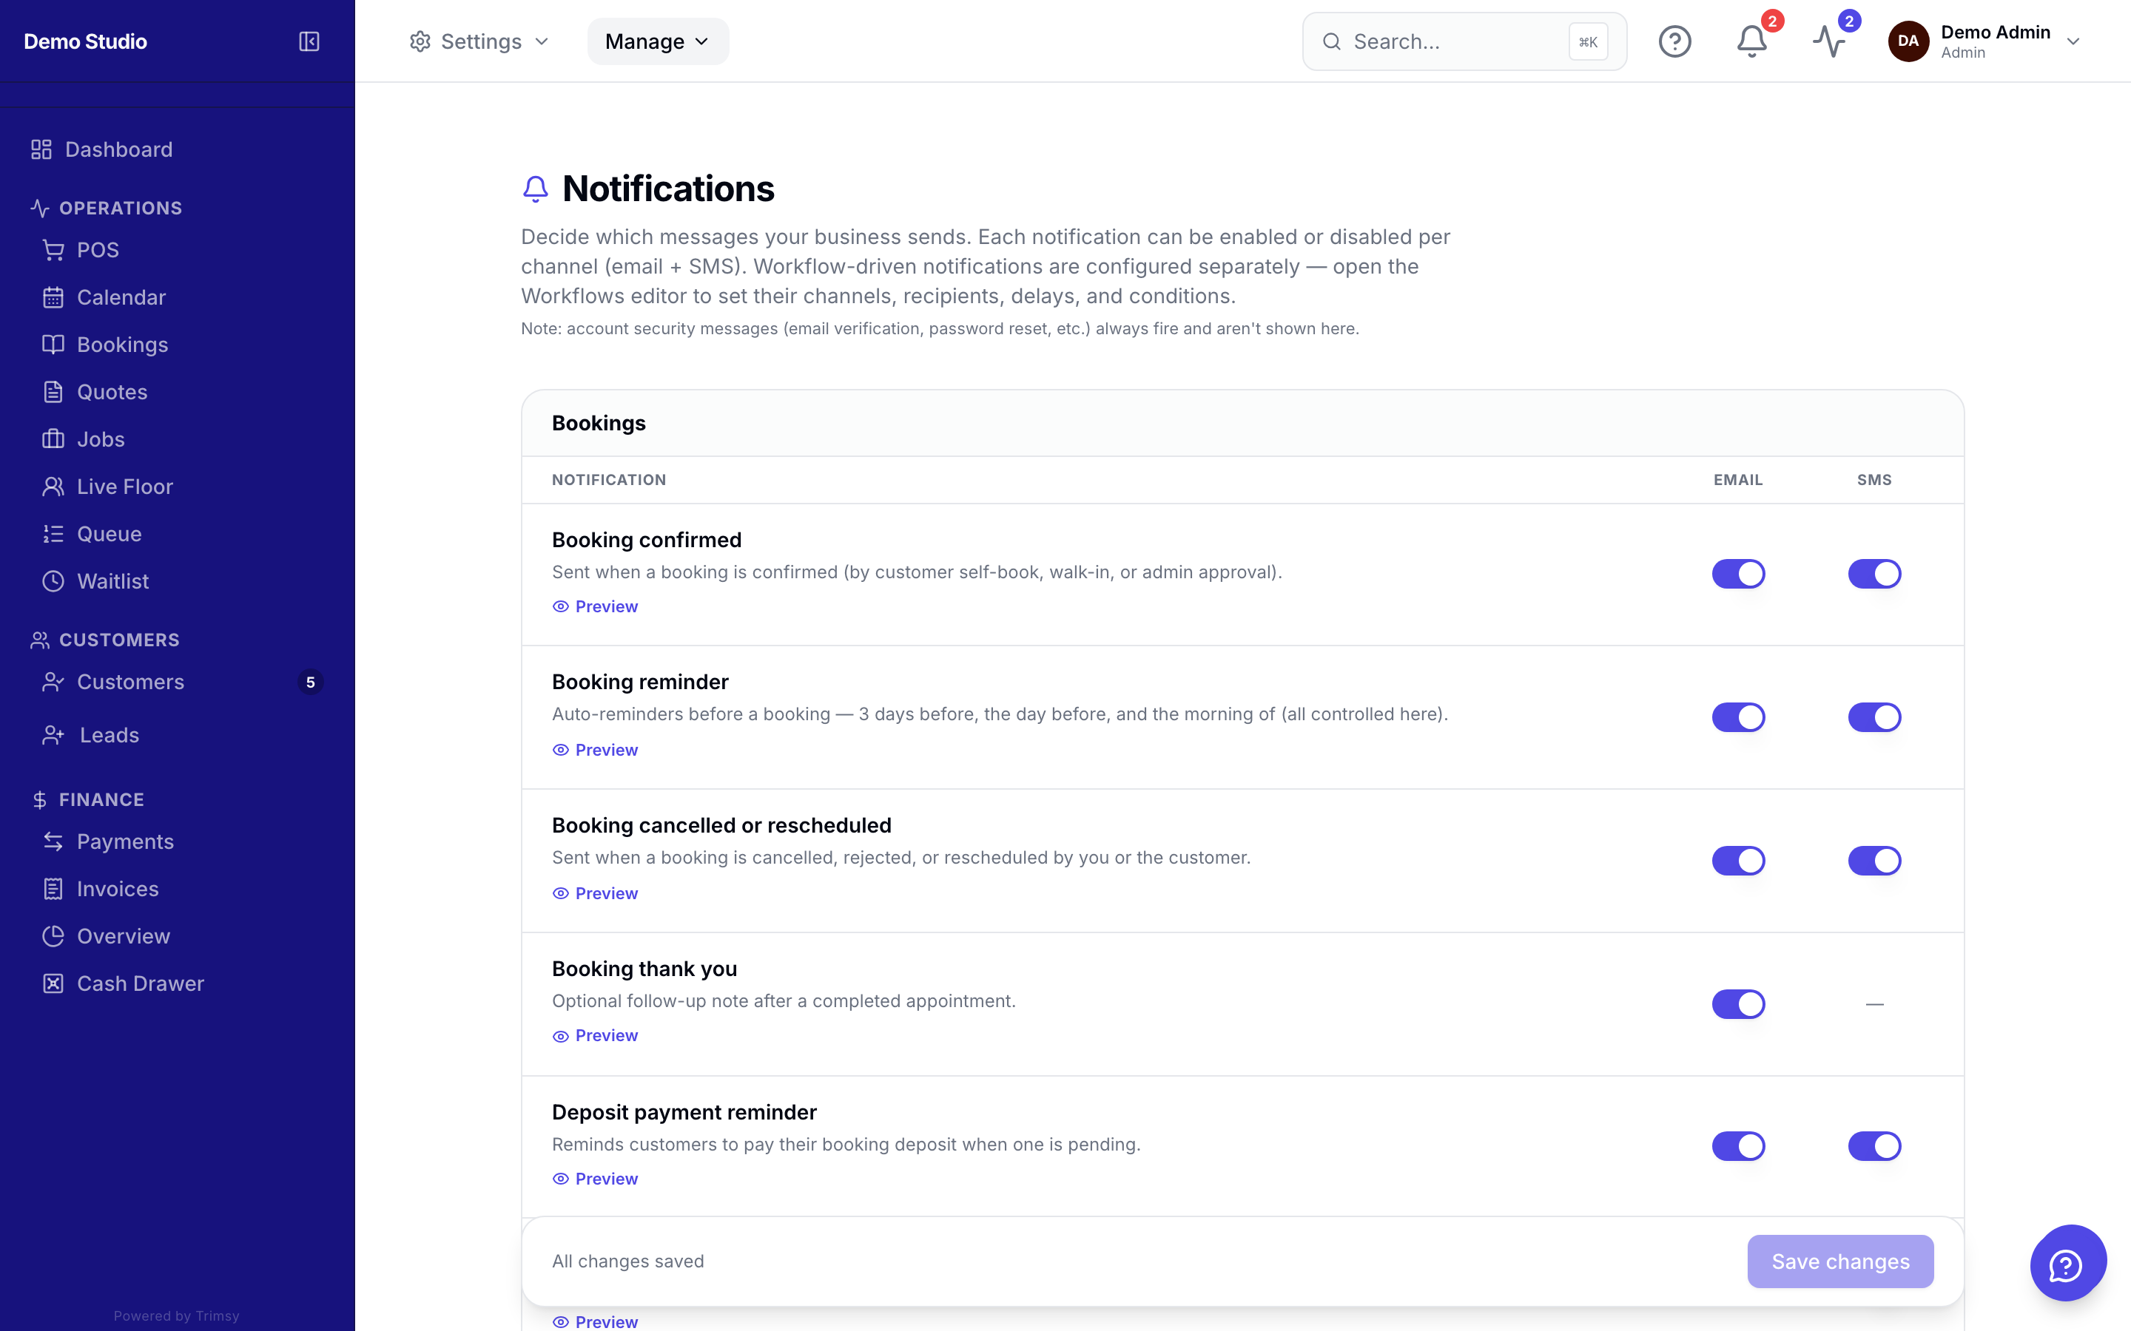This screenshot has height=1331, width=2131.
Task: Click the "Bookings" section card heading
Action: (x=599, y=424)
